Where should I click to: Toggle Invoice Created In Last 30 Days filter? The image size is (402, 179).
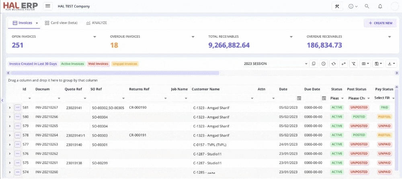(33, 64)
